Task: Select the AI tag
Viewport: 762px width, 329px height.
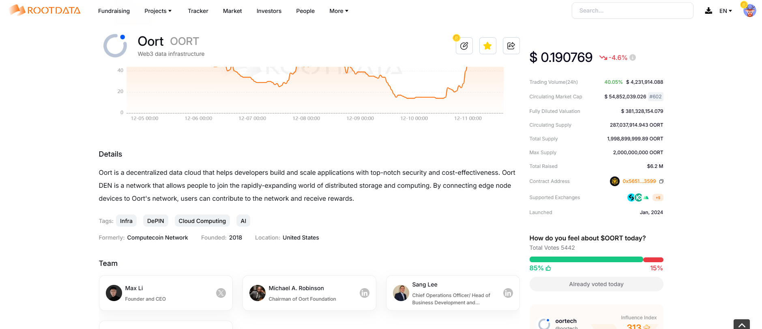Action: [243, 221]
